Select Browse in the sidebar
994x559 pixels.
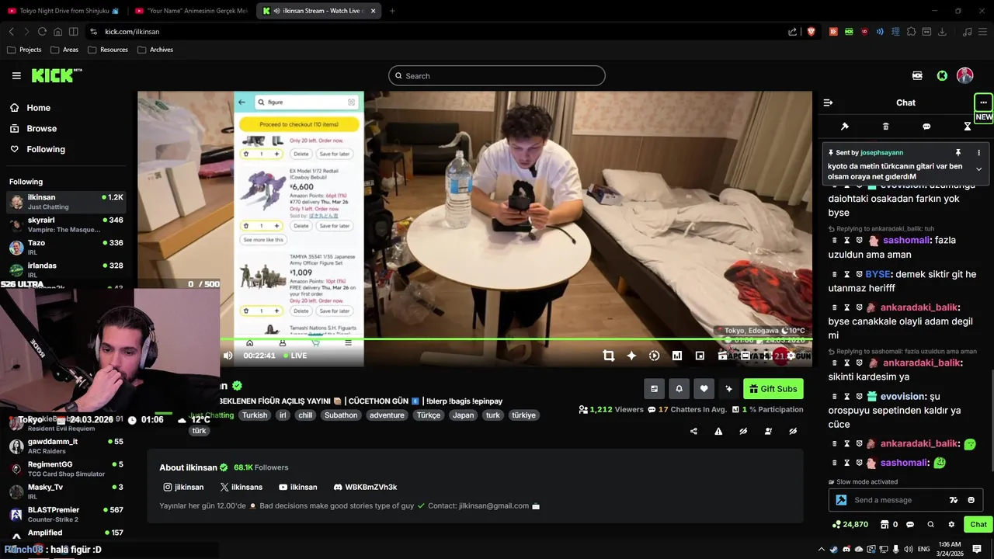[x=33, y=128]
